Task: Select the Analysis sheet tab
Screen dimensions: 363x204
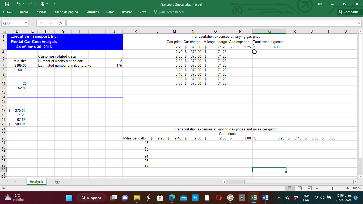Action: click(x=36, y=181)
